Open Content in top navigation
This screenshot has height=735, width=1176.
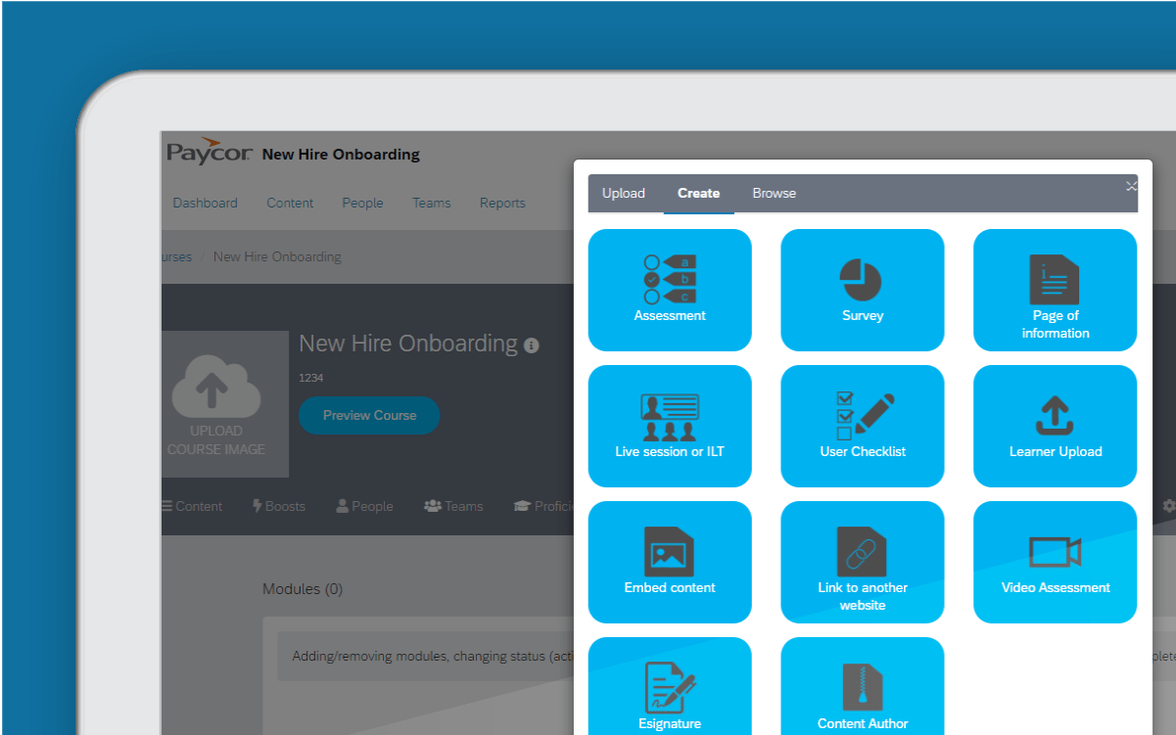click(290, 203)
